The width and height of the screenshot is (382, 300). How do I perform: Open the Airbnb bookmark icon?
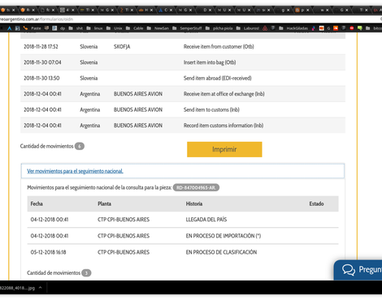265,28
